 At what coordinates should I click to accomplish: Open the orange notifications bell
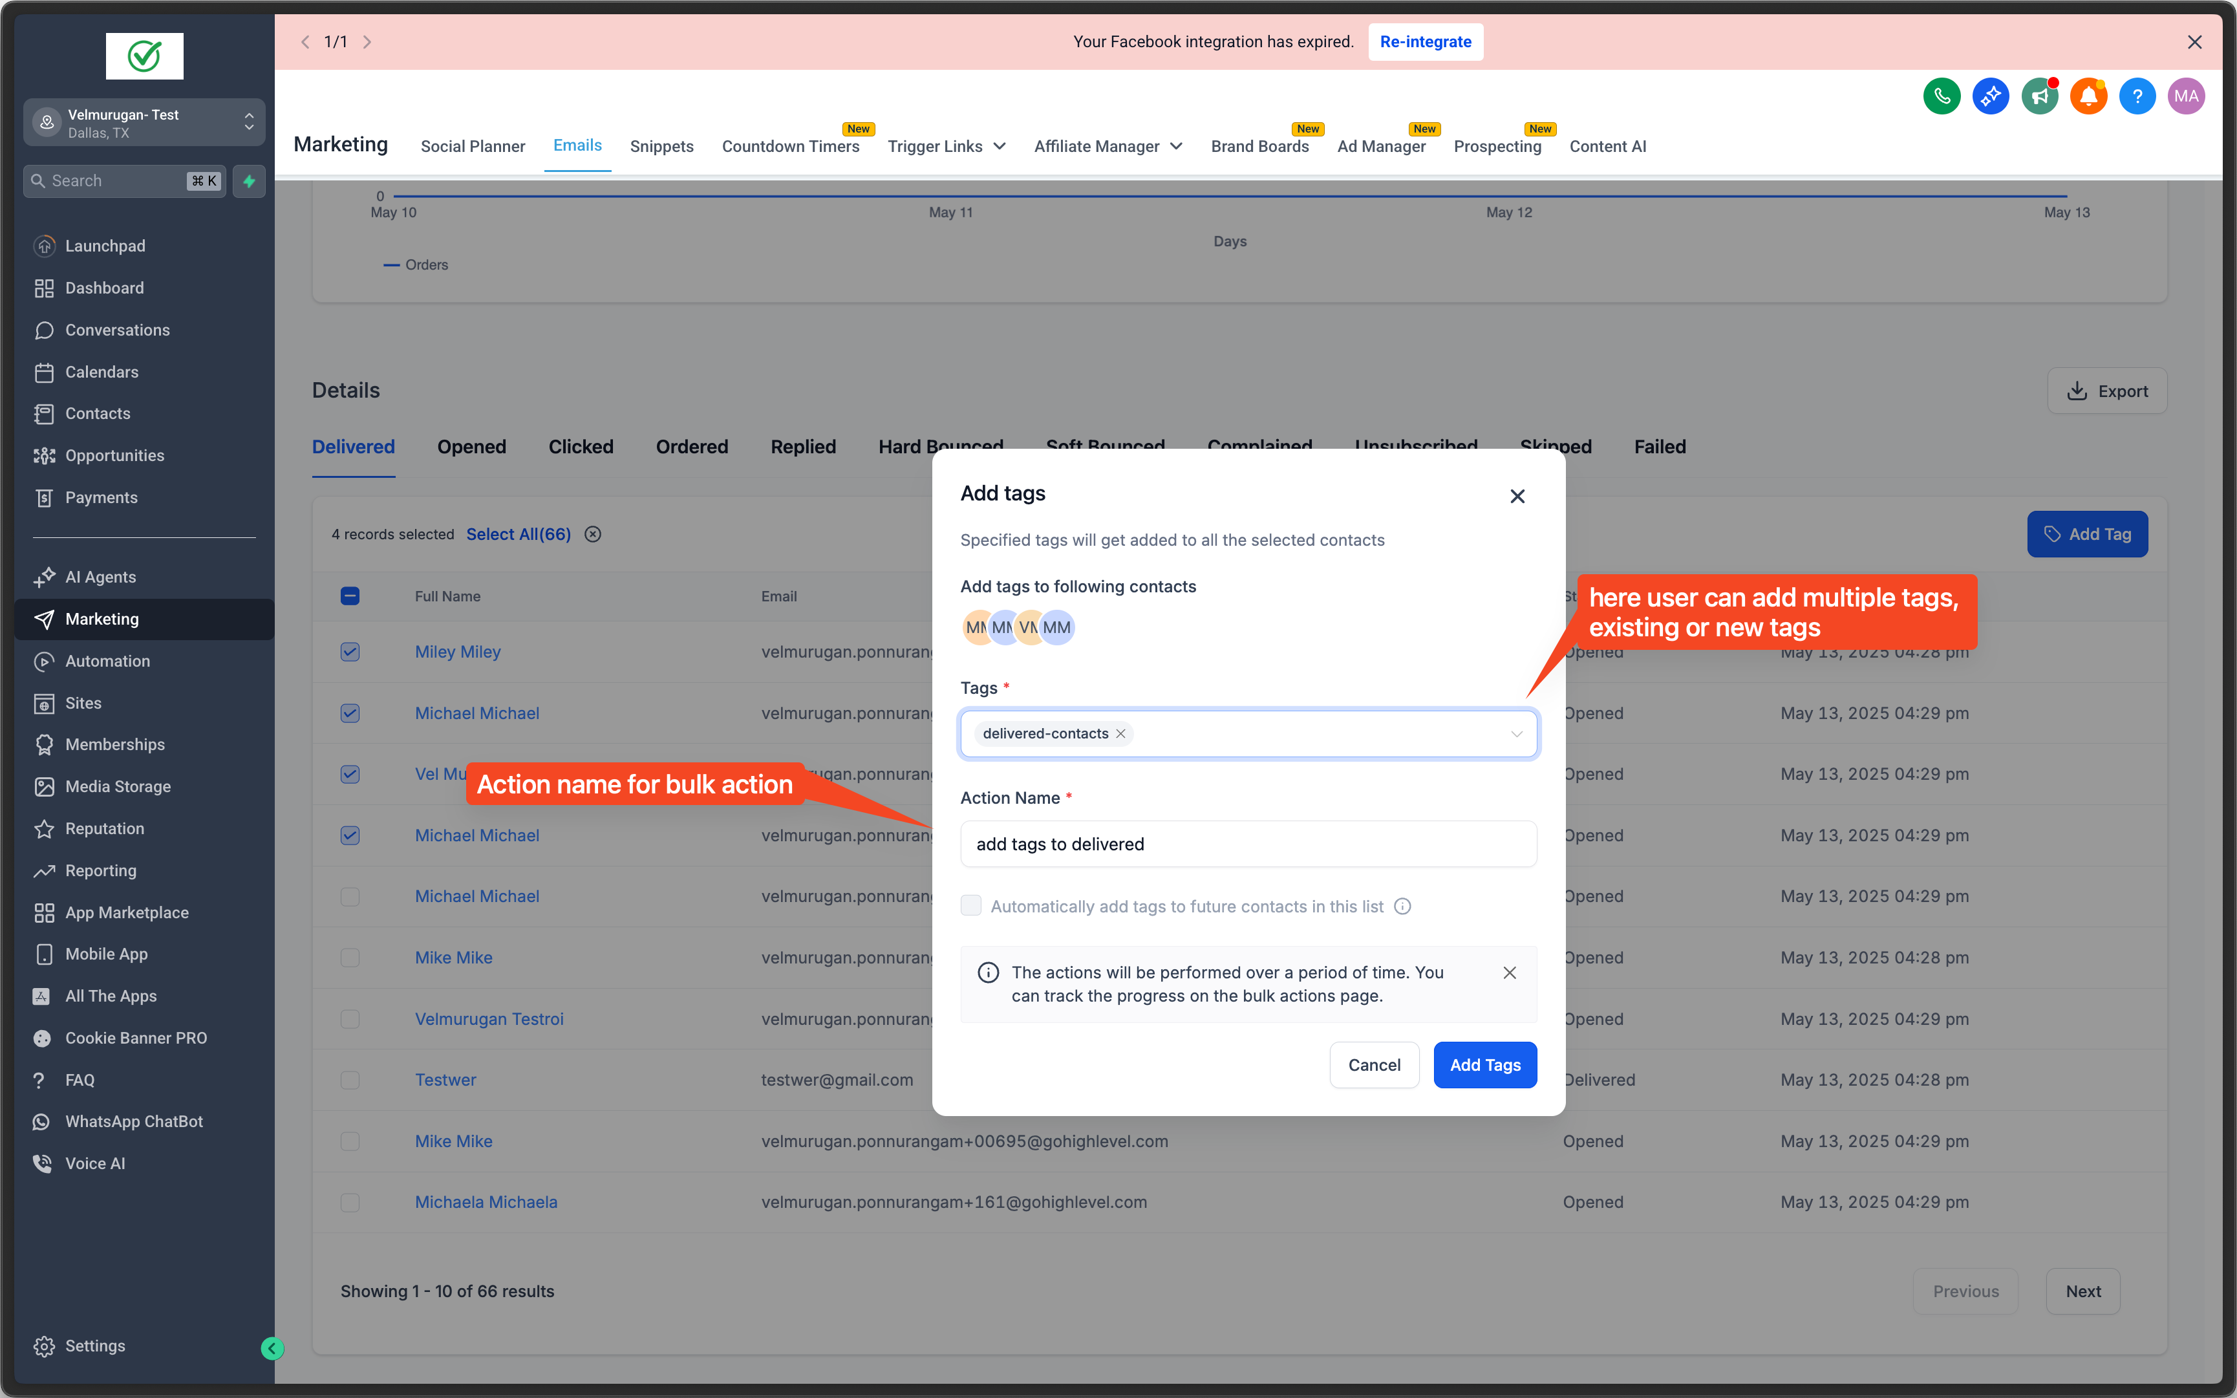(2087, 96)
